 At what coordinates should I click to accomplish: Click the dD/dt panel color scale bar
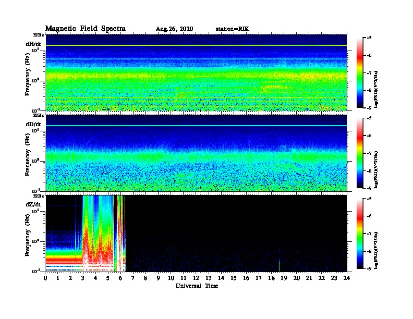point(360,153)
